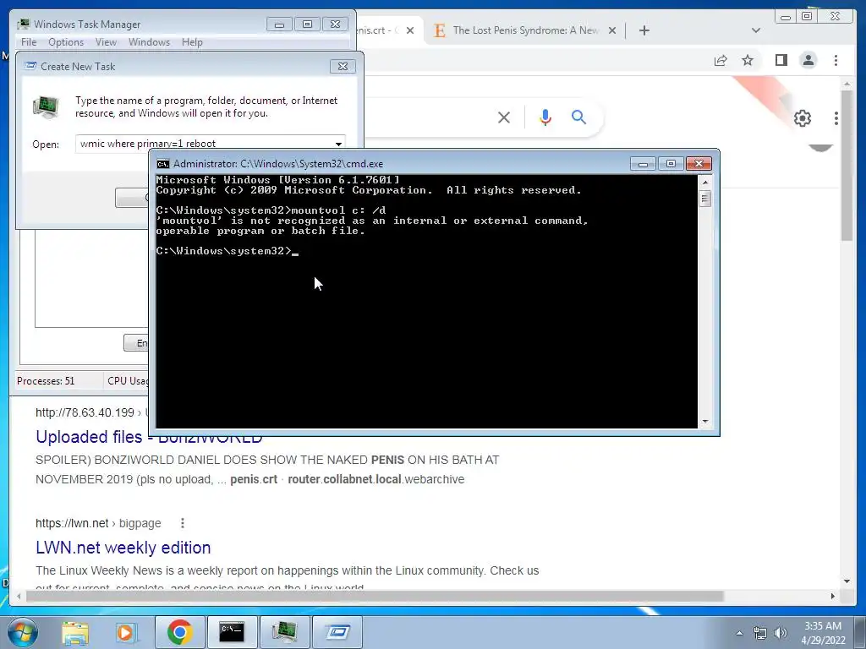Click the Google voice search microphone
The height and width of the screenshot is (649, 866).
click(x=545, y=117)
